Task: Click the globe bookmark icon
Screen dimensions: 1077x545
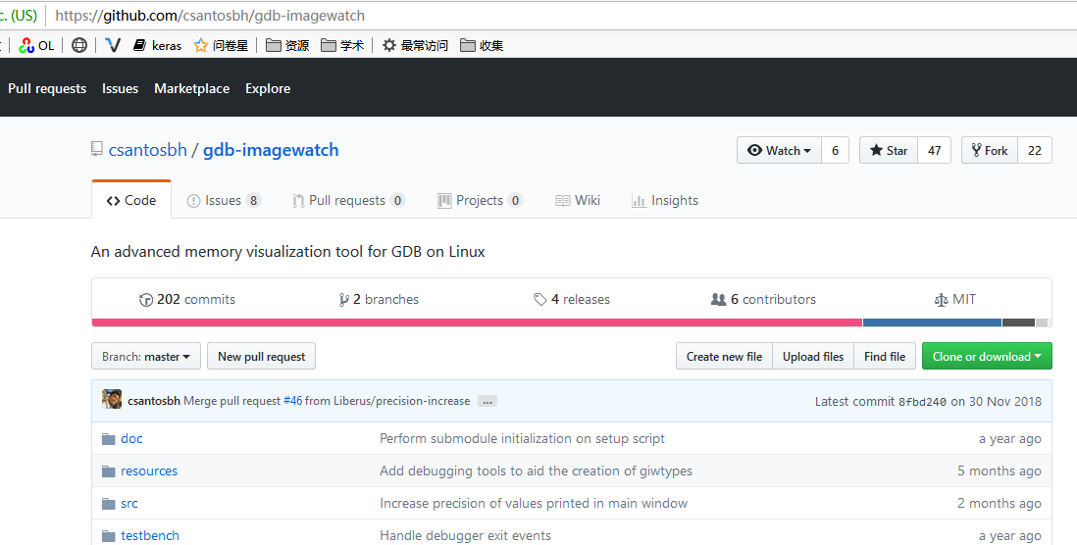Action: [79, 45]
